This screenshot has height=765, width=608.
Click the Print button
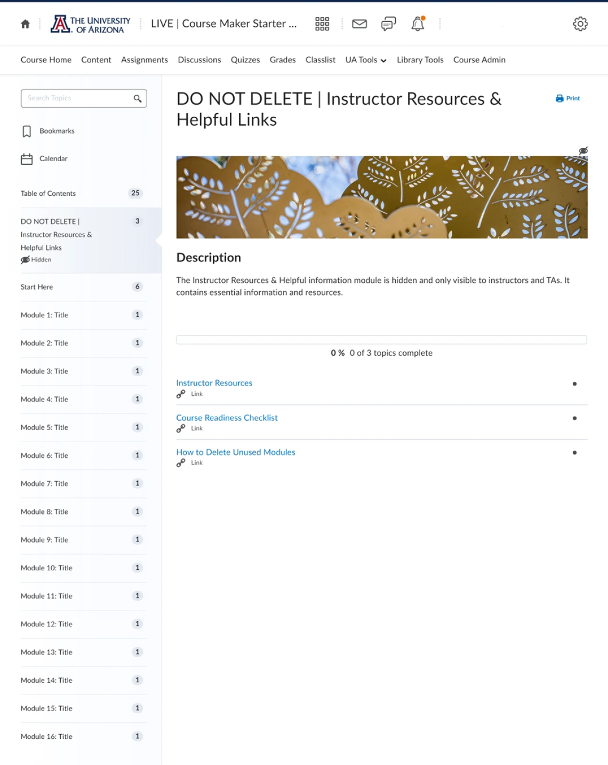pos(567,99)
